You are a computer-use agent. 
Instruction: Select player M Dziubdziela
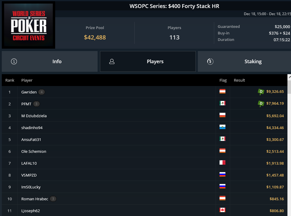tap(34, 116)
